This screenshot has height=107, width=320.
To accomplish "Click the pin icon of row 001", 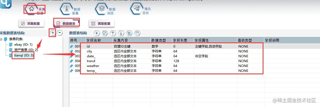I will click(x=71, y=46).
